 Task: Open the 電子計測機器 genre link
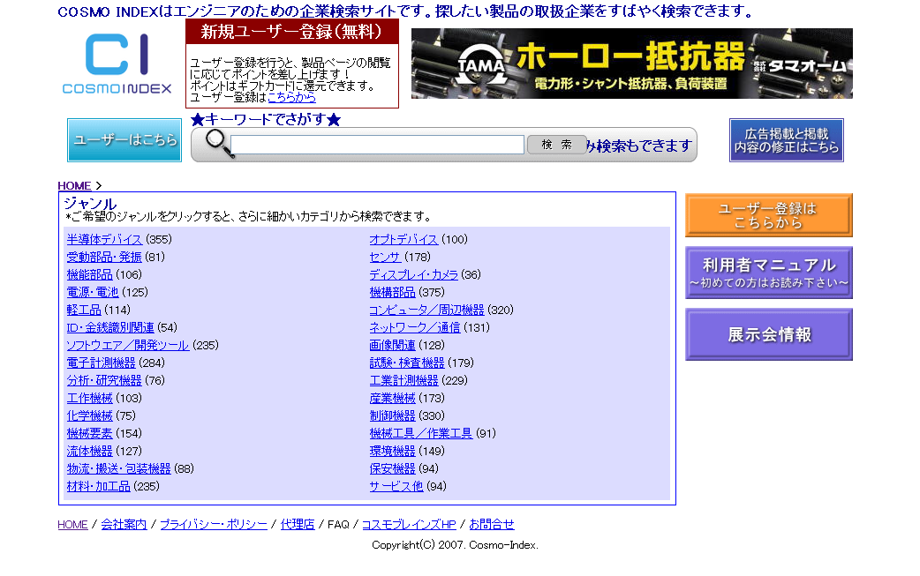click(101, 363)
